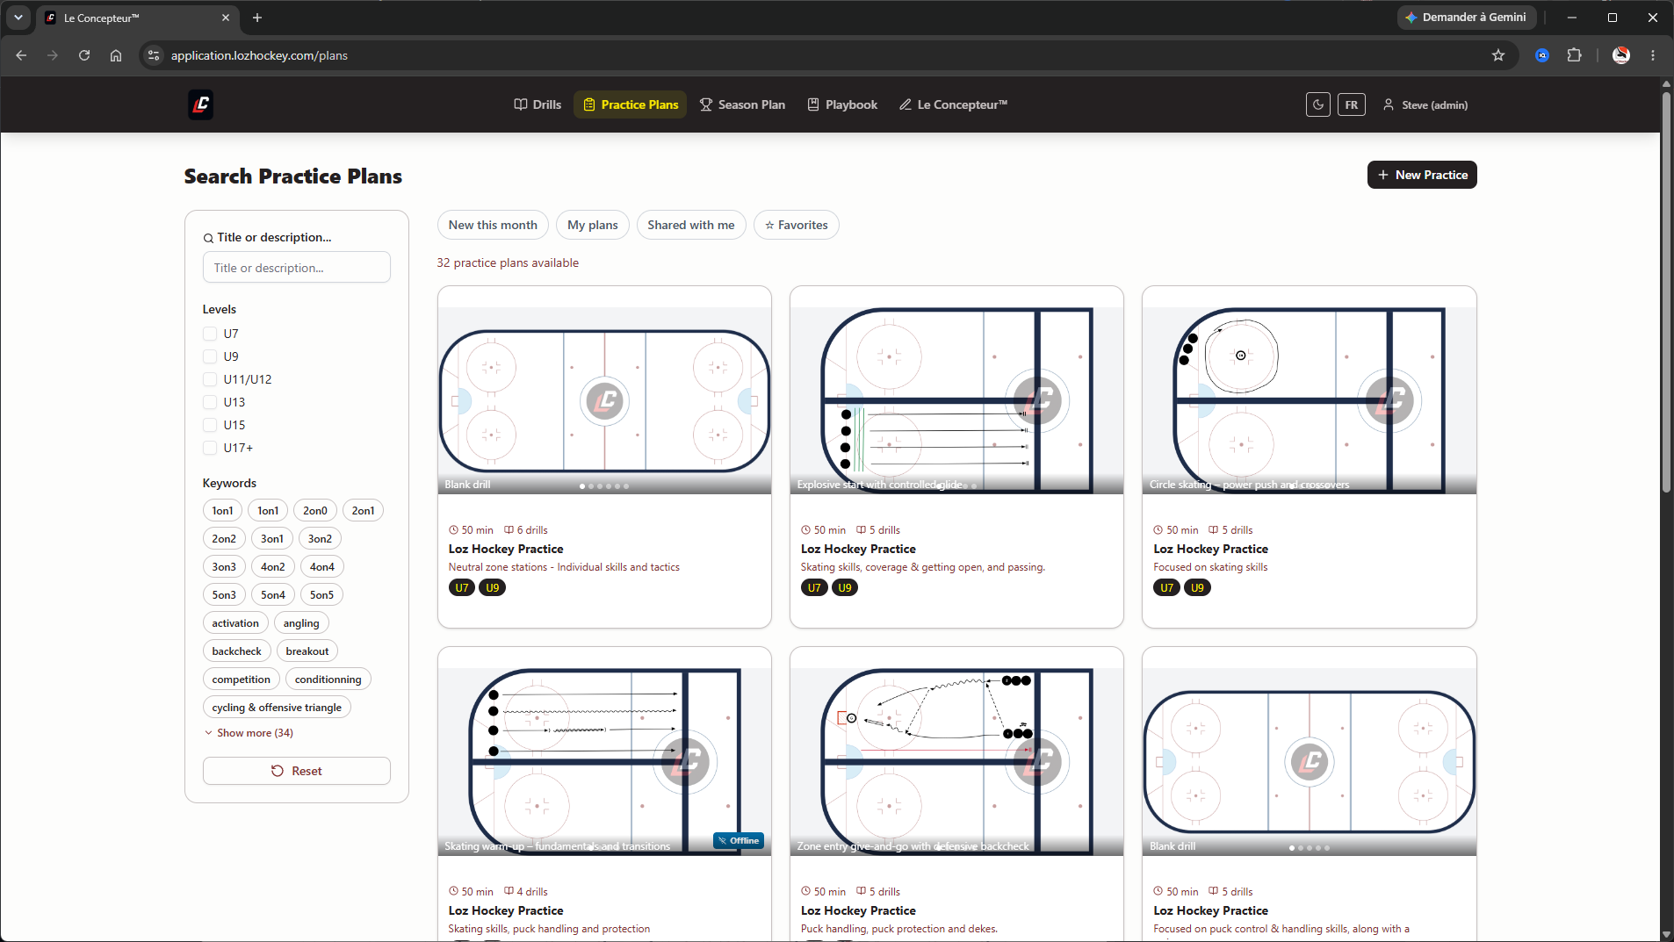Select the breakout keyword tag
This screenshot has width=1674, height=942.
tap(307, 651)
